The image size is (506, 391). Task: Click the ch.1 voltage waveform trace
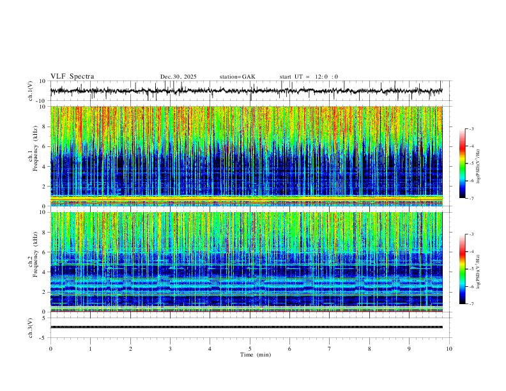click(x=246, y=91)
